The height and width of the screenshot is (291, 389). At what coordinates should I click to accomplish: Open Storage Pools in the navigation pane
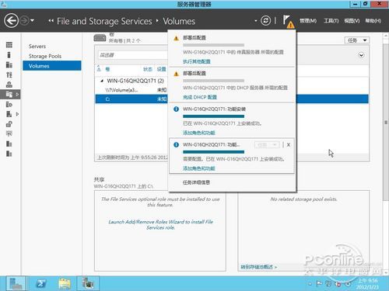click(x=45, y=56)
